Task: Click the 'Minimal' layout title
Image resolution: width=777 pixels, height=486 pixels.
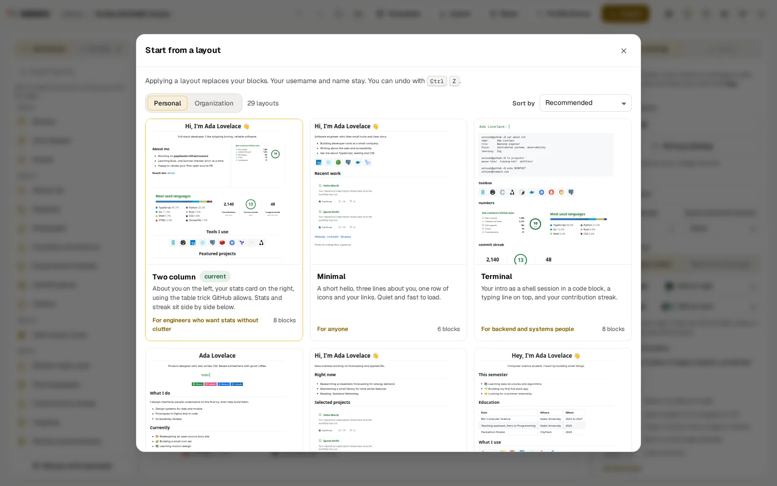Action: [331, 277]
